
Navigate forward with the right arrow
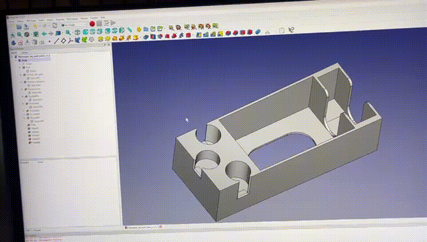click(x=51, y=34)
